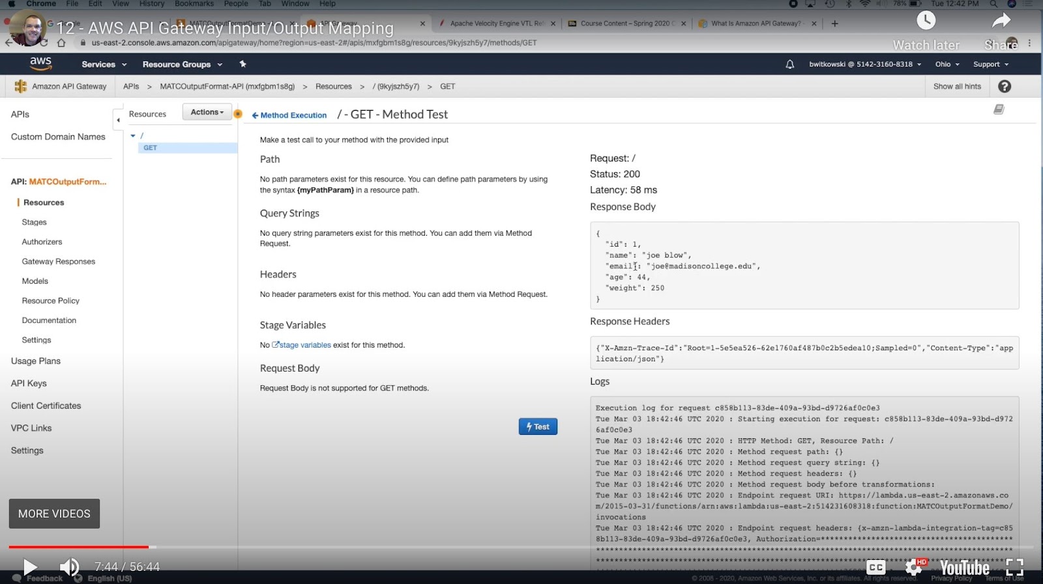Open Usage Plans in sidebar

36,361
